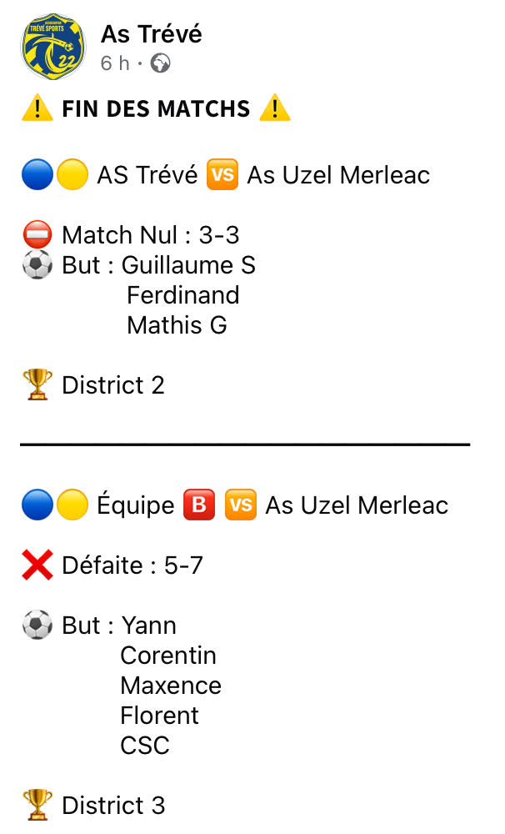Click the soccer ball beside Guillaume S
Screen dimensions: 505x834
(37, 265)
